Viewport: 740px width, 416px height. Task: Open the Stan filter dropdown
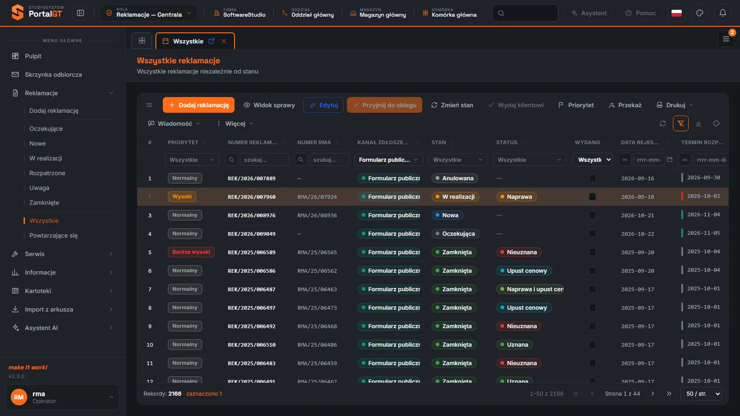pyautogui.click(x=458, y=159)
